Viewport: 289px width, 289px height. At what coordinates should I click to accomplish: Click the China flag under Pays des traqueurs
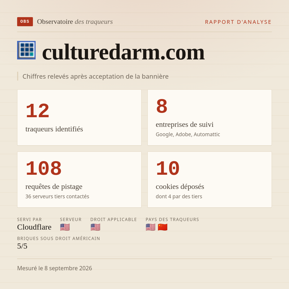pos(163,227)
